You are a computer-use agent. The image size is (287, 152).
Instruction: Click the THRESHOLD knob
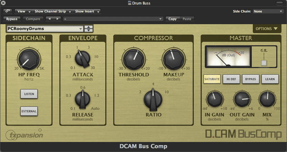(134, 59)
